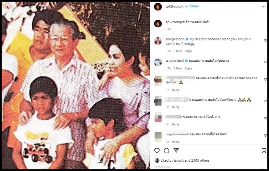Follow tp12toddpiti
This screenshot has width=269, height=171.
pos(193,6)
